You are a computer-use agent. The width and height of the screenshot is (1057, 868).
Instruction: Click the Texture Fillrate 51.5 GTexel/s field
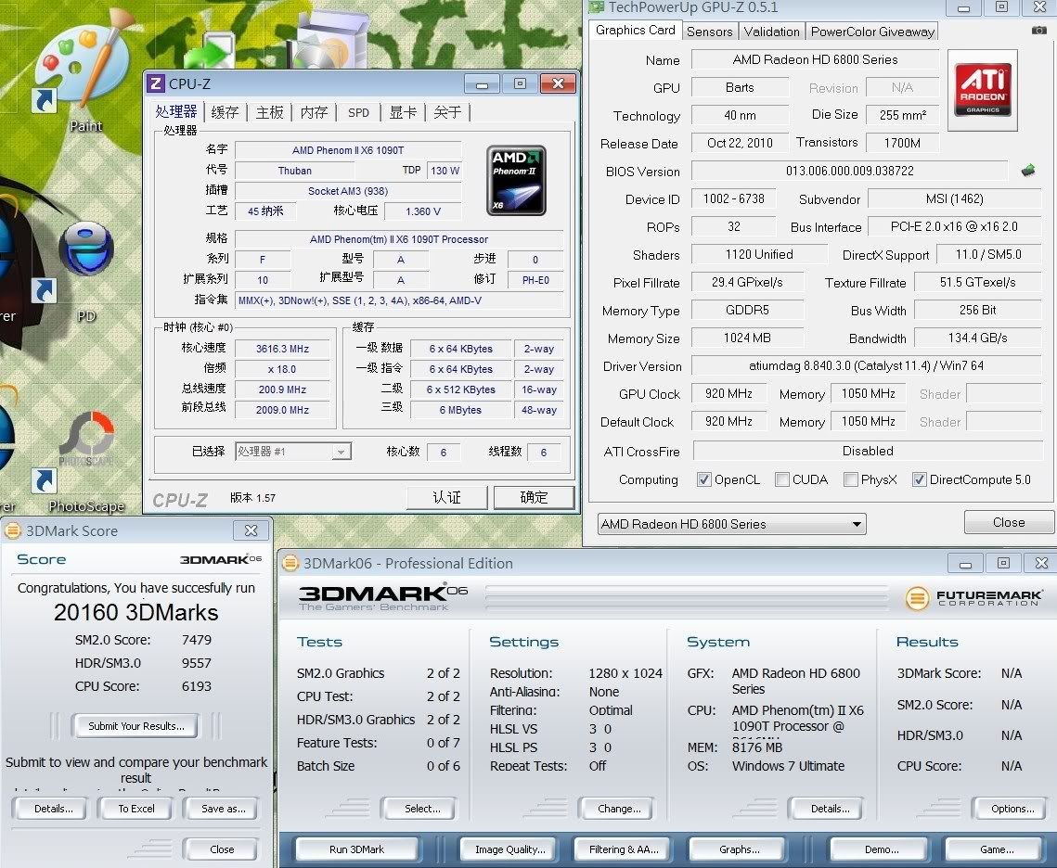pyautogui.click(x=977, y=283)
